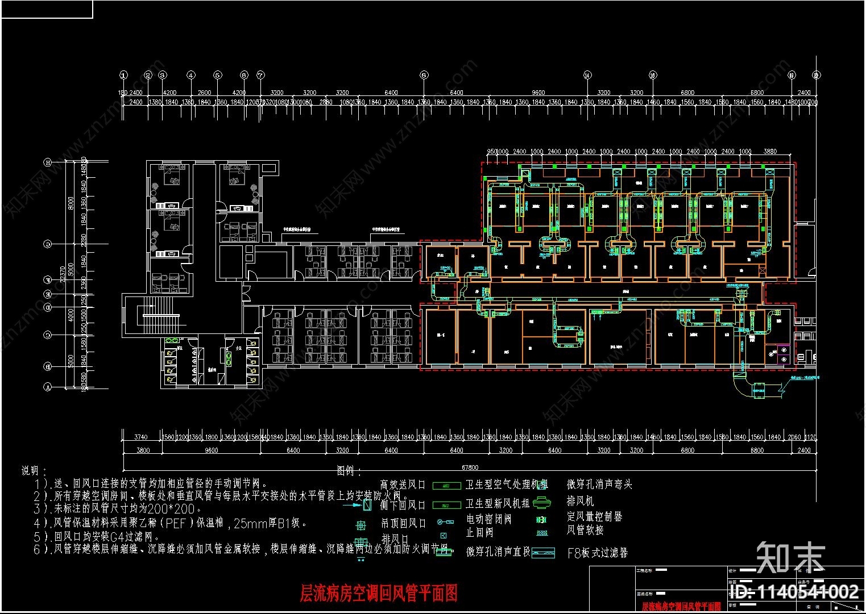866x614 pixels.
Task: Select the 高效送风口 legend label
Action: click(x=403, y=485)
